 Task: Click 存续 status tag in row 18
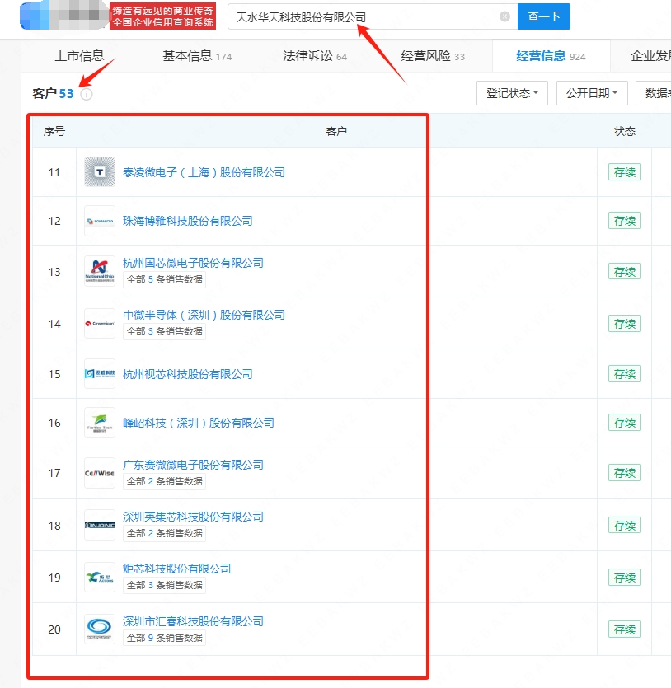tap(625, 525)
